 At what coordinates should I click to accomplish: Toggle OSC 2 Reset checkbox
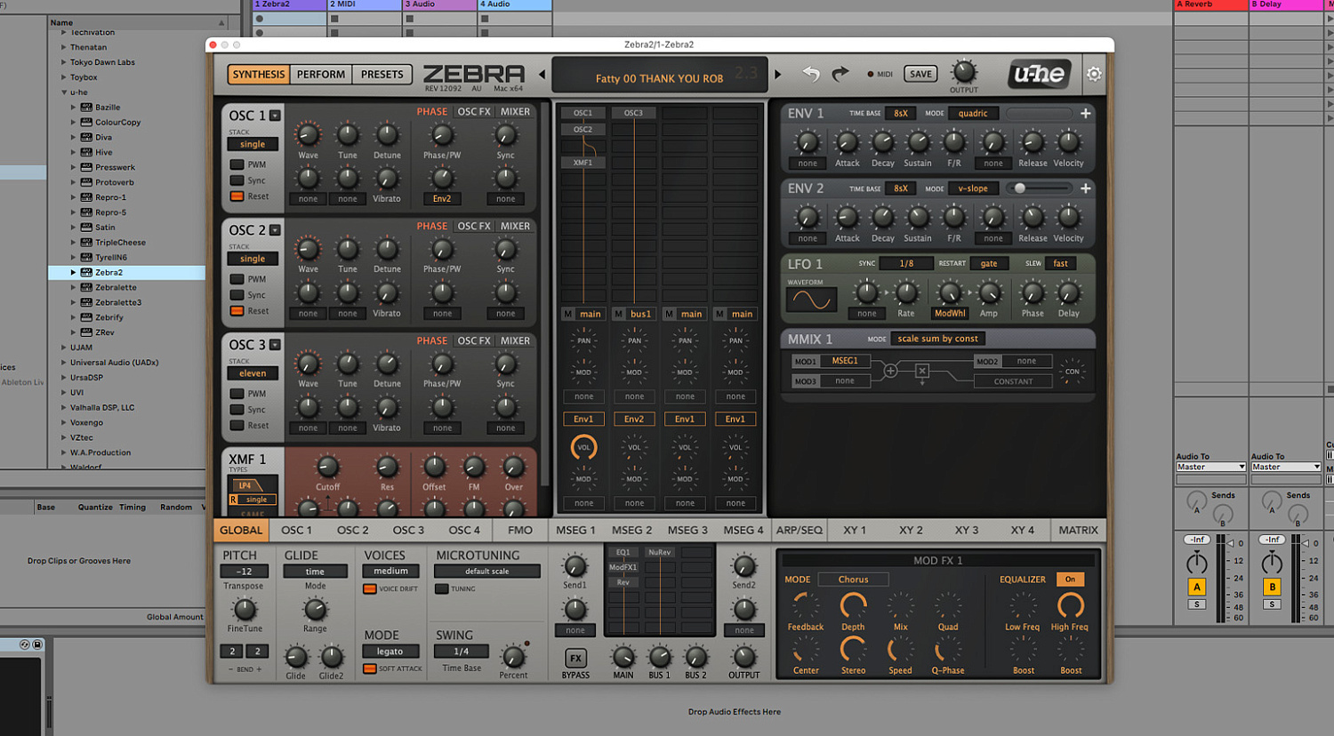[237, 311]
